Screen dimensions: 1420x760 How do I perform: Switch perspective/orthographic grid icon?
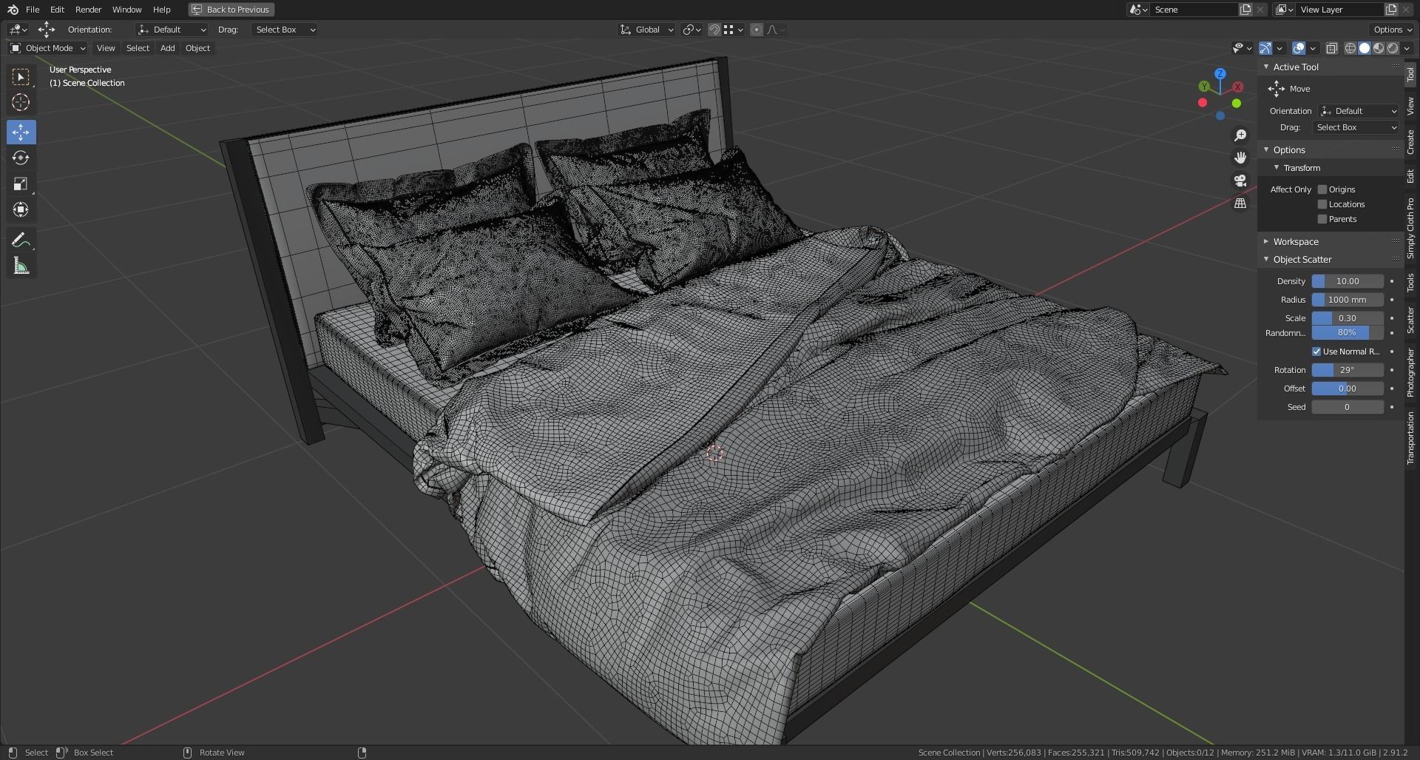click(1240, 204)
